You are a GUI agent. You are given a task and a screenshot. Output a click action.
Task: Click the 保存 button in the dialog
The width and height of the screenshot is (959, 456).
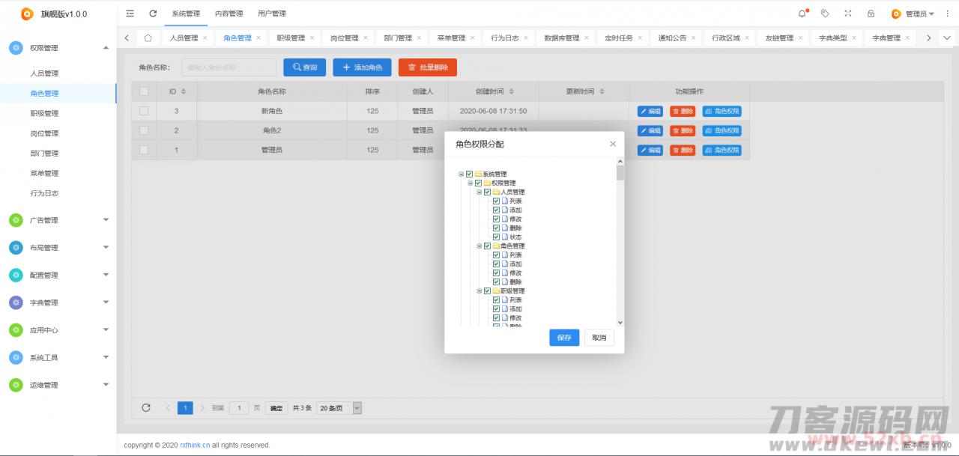[x=564, y=338]
